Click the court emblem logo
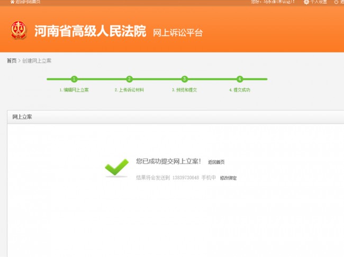This screenshot has height=257, width=344. pos(19,30)
